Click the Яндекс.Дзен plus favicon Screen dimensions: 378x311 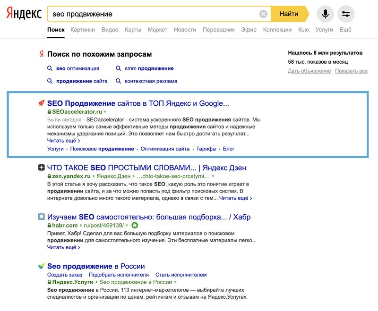(42, 167)
